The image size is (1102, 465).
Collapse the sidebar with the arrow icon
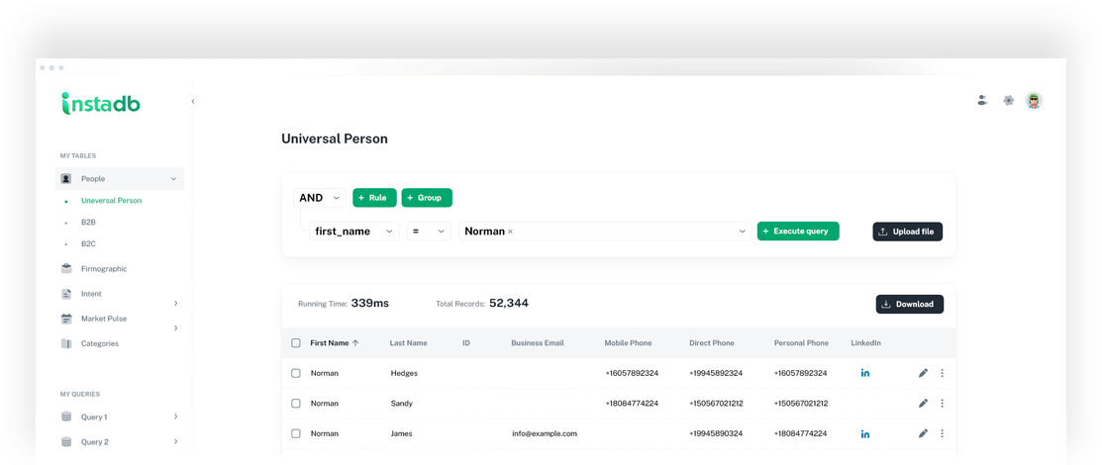(193, 101)
